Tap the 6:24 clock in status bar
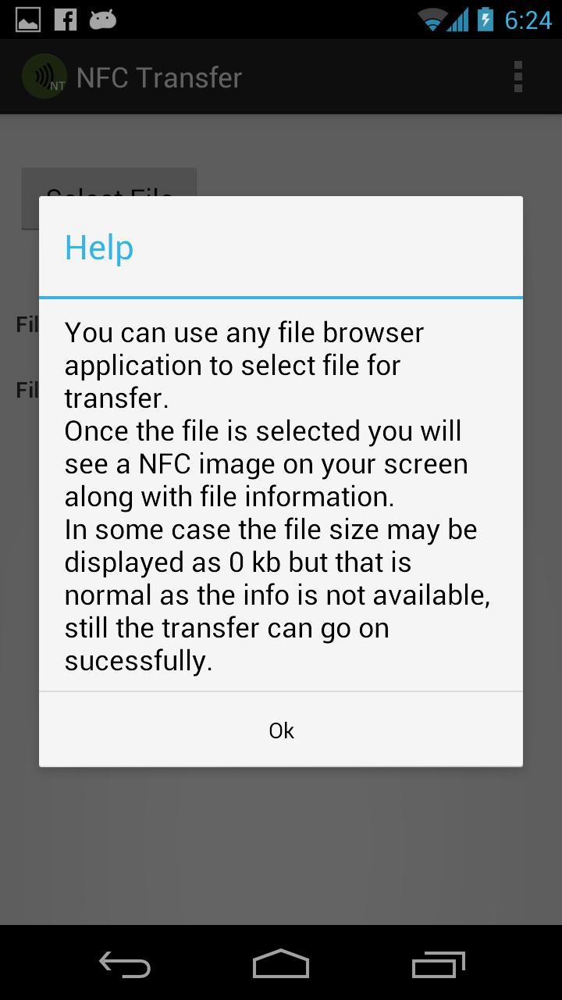This screenshot has width=562, height=1000. tap(528, 20)
